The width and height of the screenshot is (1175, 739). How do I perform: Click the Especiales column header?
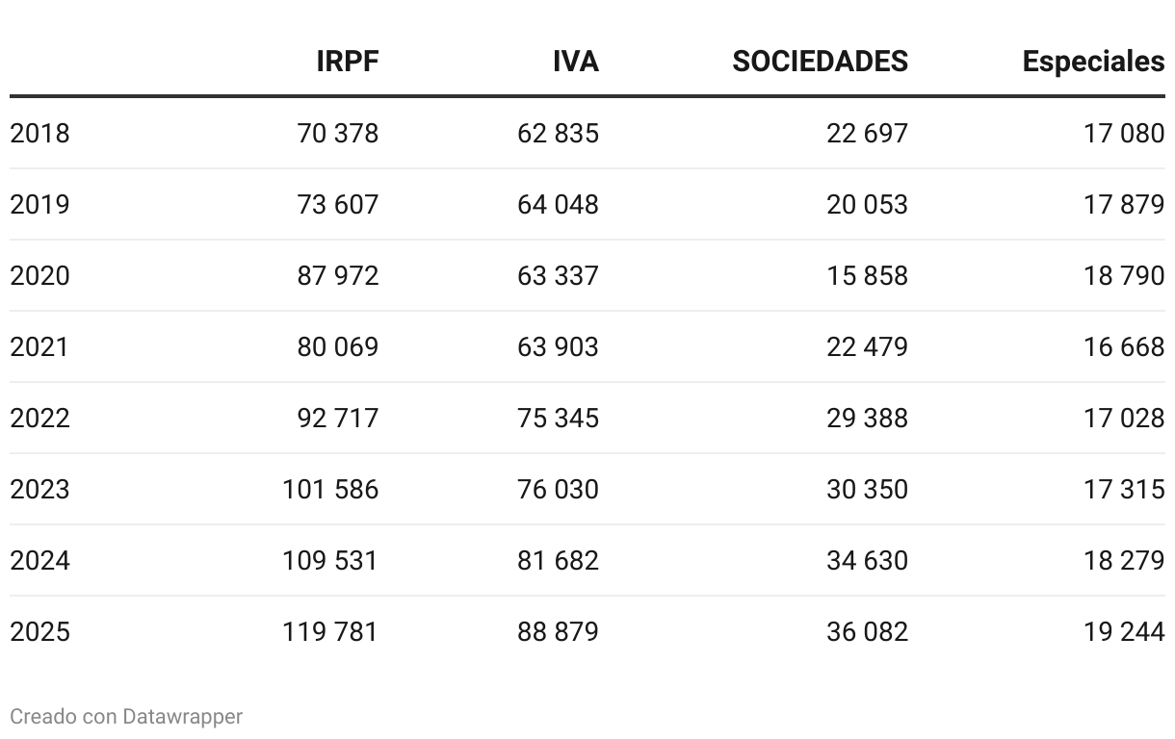point(1094,62)
